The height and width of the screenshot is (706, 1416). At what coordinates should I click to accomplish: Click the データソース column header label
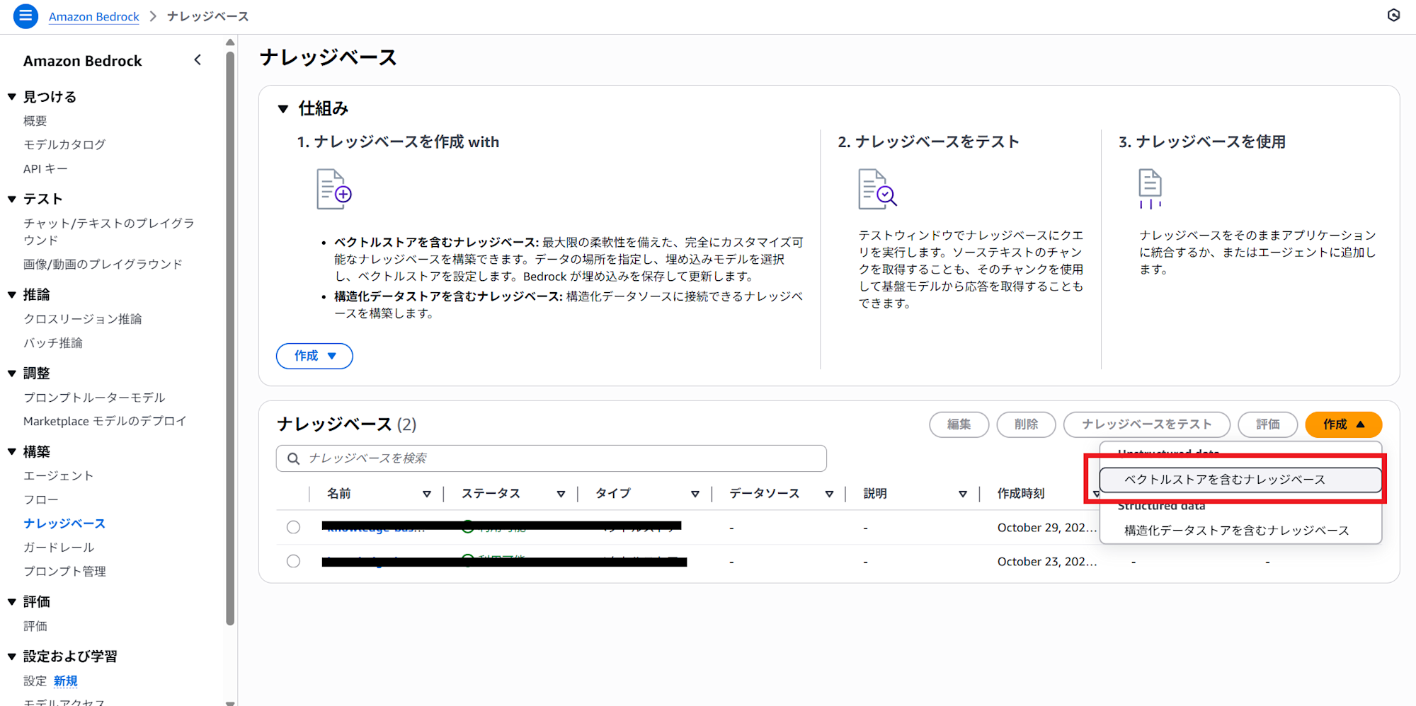(765, 494)
